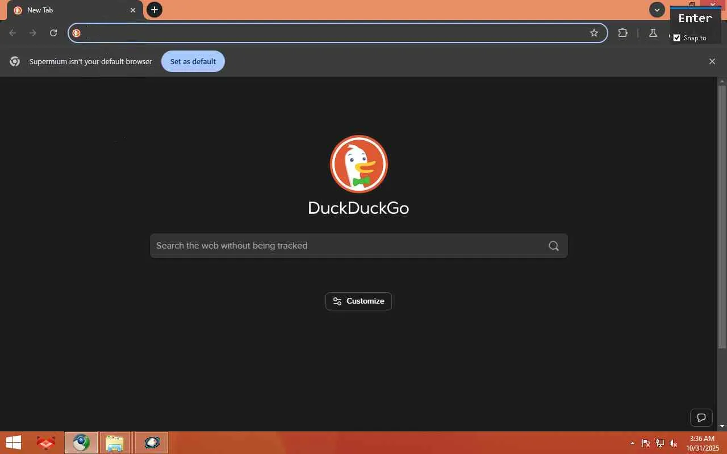Viewport: 727px width, 454px height.
Task: Open the network status tray icon
Action: tap(660, 443)
